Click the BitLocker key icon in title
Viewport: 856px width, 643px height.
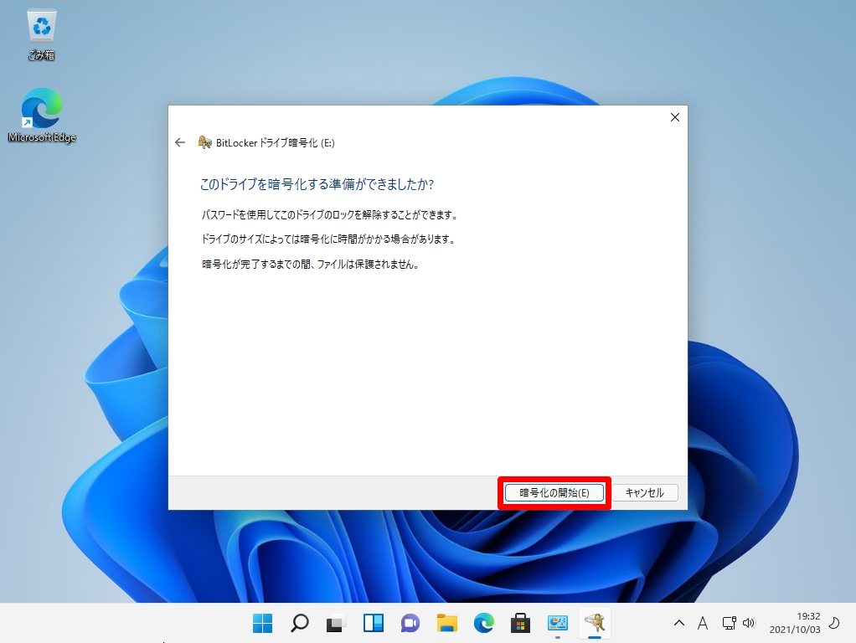pyautogui.click(x=204, y=142)
